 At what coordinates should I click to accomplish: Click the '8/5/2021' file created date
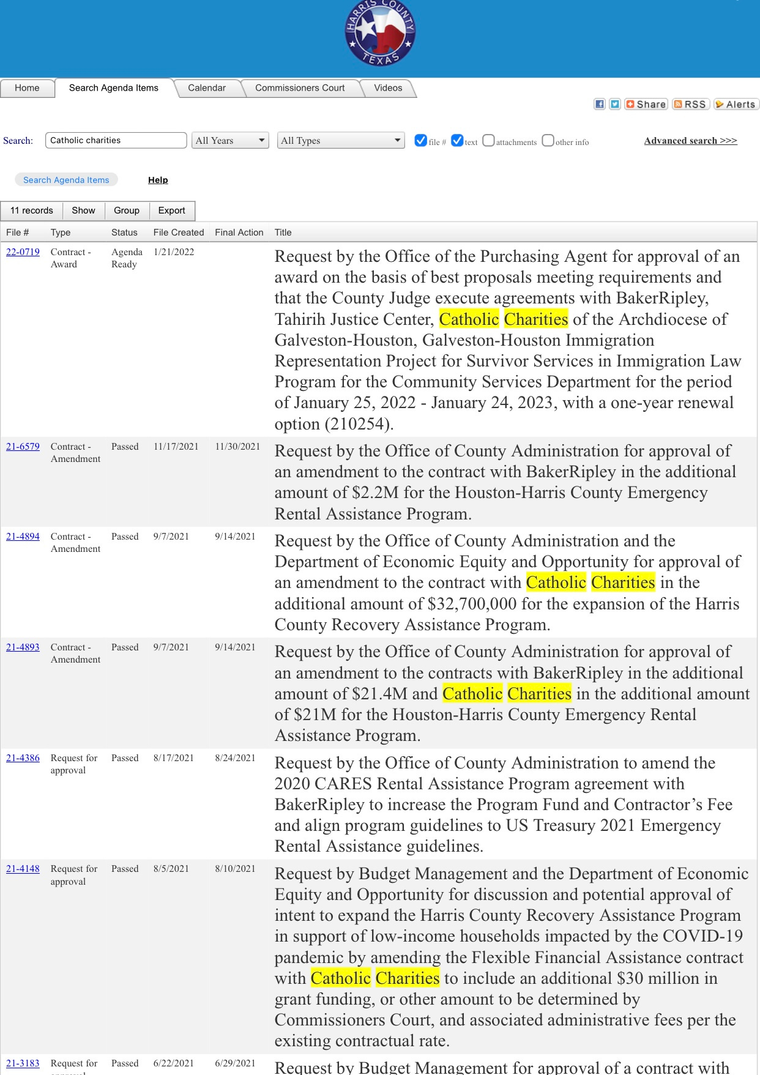click(x=171, y=869)
